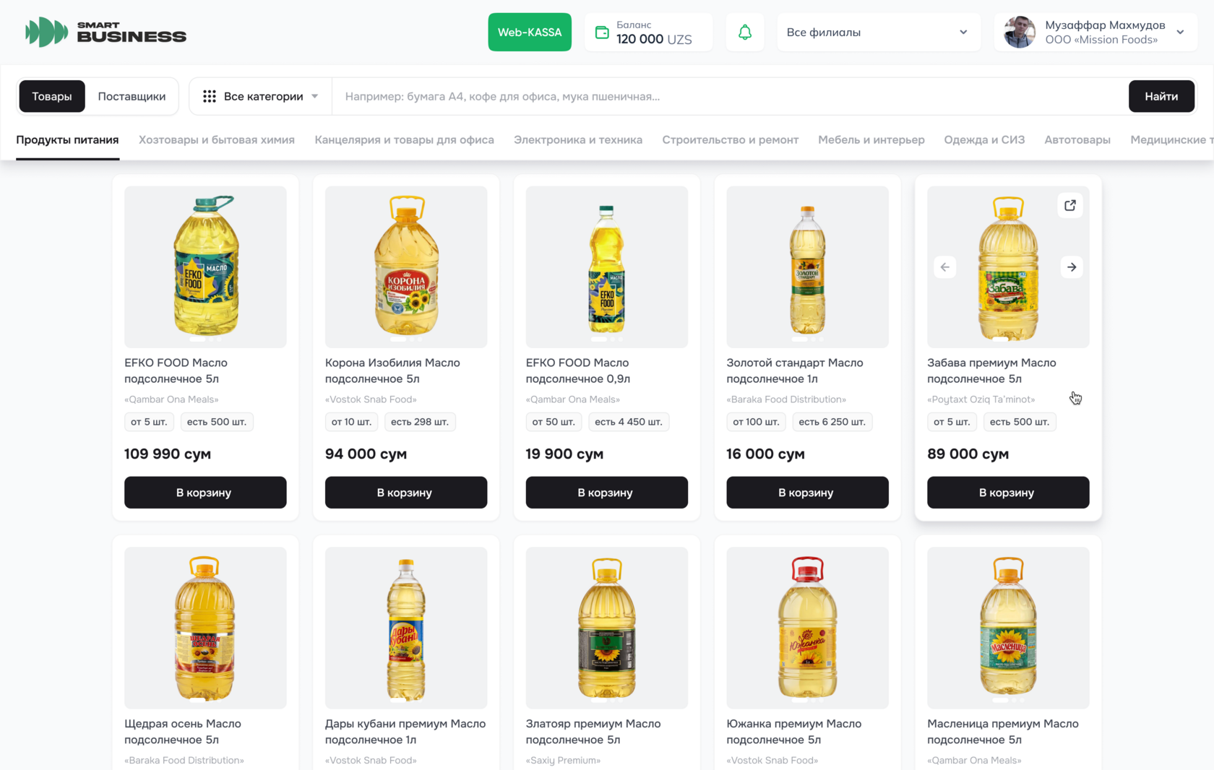Click the Smart Business logo
Viewport: 1214px width, 770px height.
[x=106, y=32]
